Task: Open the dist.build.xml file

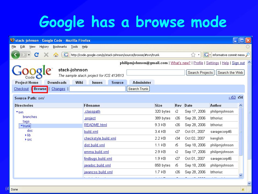Action: click(94, 145)
